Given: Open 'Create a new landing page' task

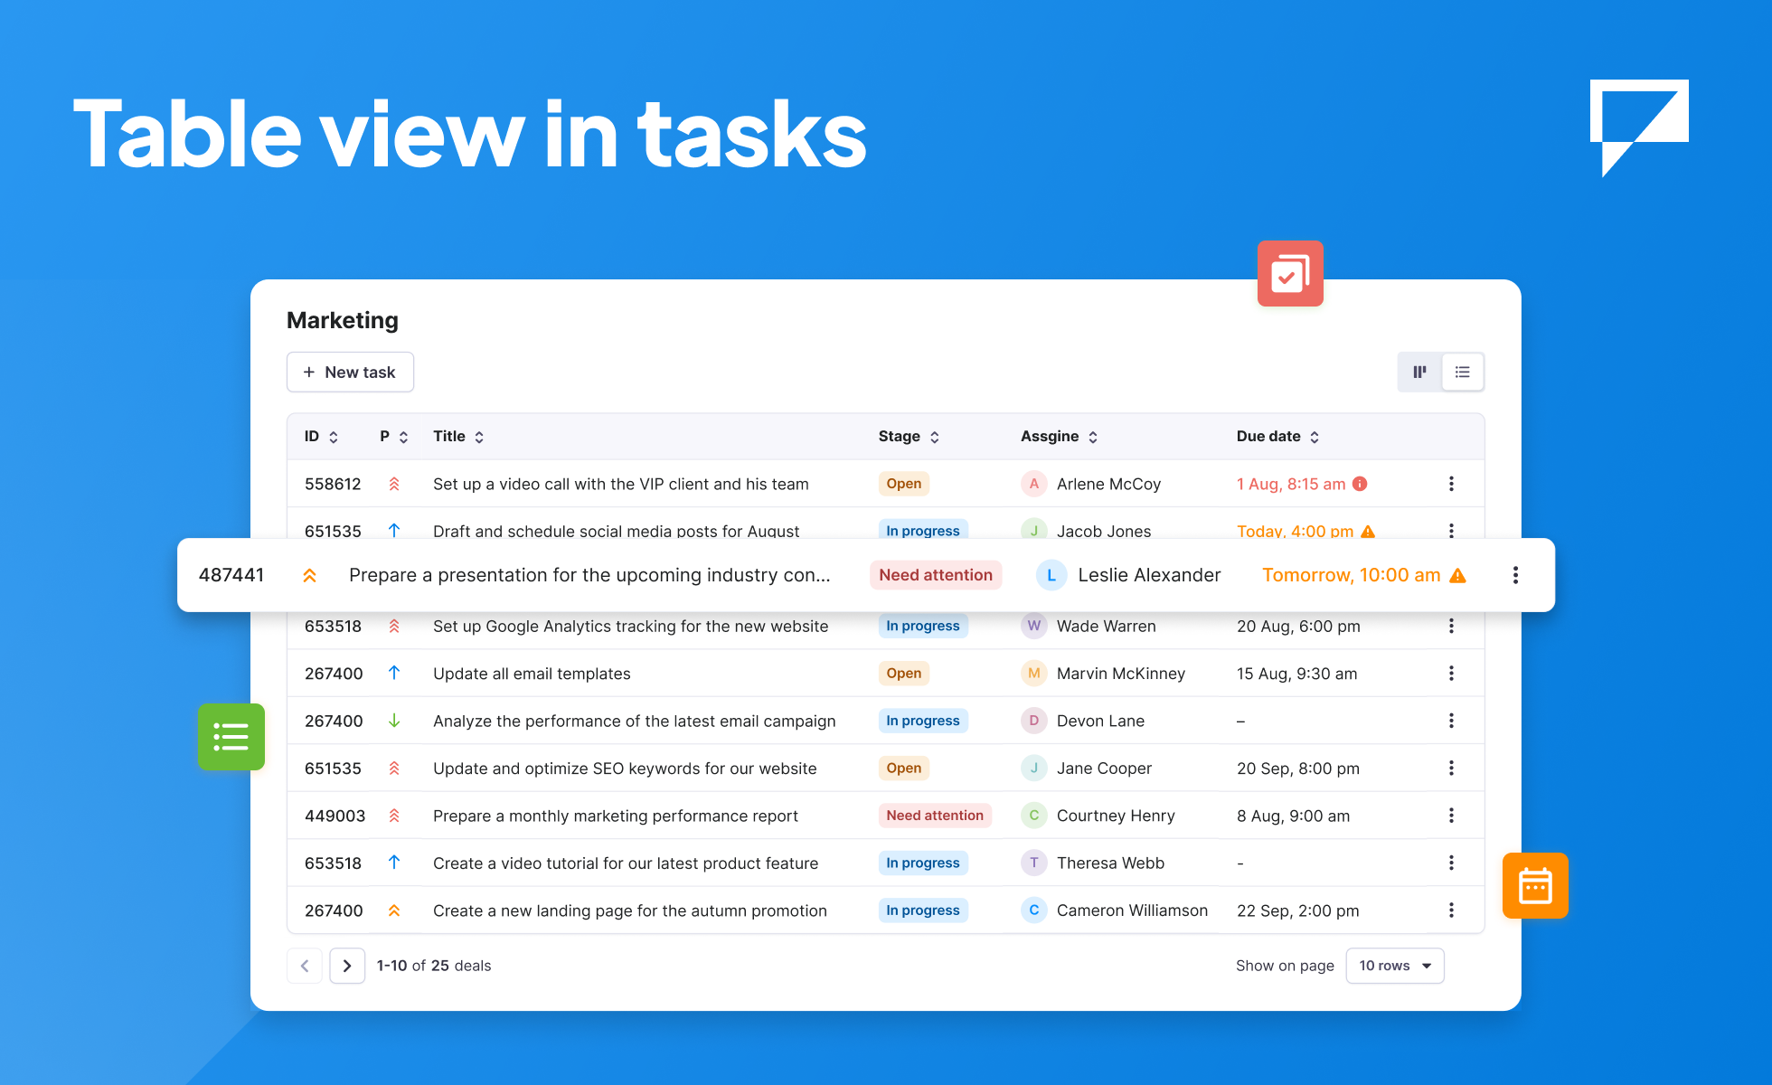Looking at the screenshot, I should [630, 910].
